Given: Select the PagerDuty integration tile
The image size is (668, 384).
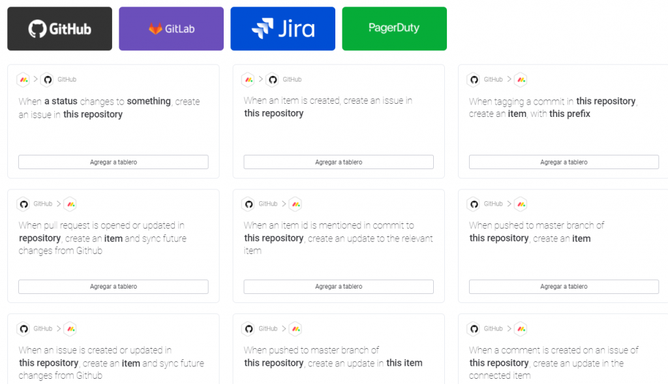Looking at the screenshot, I should click(394, 29).
